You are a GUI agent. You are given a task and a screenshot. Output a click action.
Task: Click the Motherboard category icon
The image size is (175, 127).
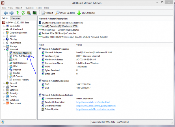click(x=7, y=29)
